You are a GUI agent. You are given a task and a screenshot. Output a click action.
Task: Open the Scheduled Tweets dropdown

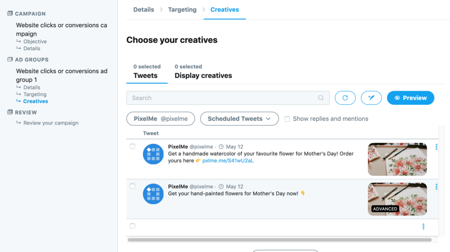click(239, 119)
